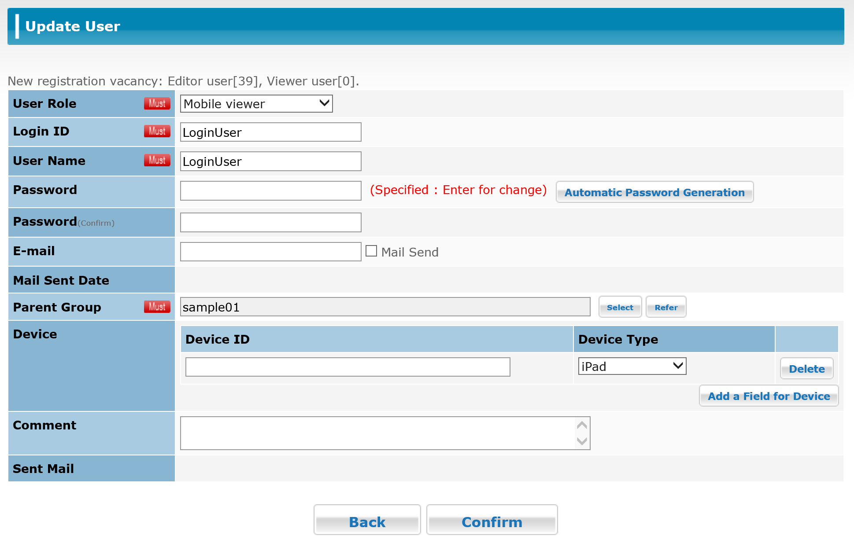The width and height of the screenshot is (854, 539).
Task: Focus the Password entry field
Action: click(270, 191)
